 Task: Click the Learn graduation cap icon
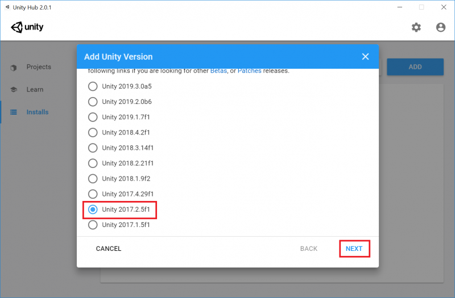(x=14, y=90)
